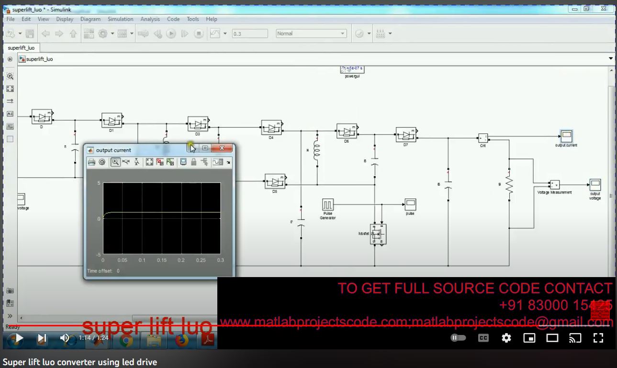This screenshot has height=368, width=617.
Task: Expand the model path dropdown arrow at right
Action: point(610,59)
